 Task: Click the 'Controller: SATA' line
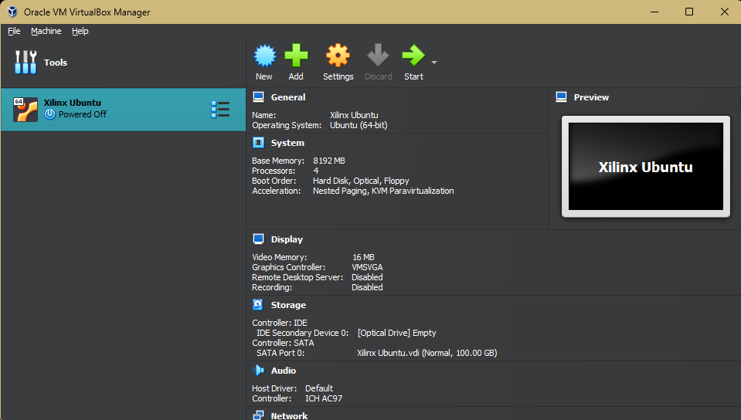pyautogui.click(x=283, y=343)
